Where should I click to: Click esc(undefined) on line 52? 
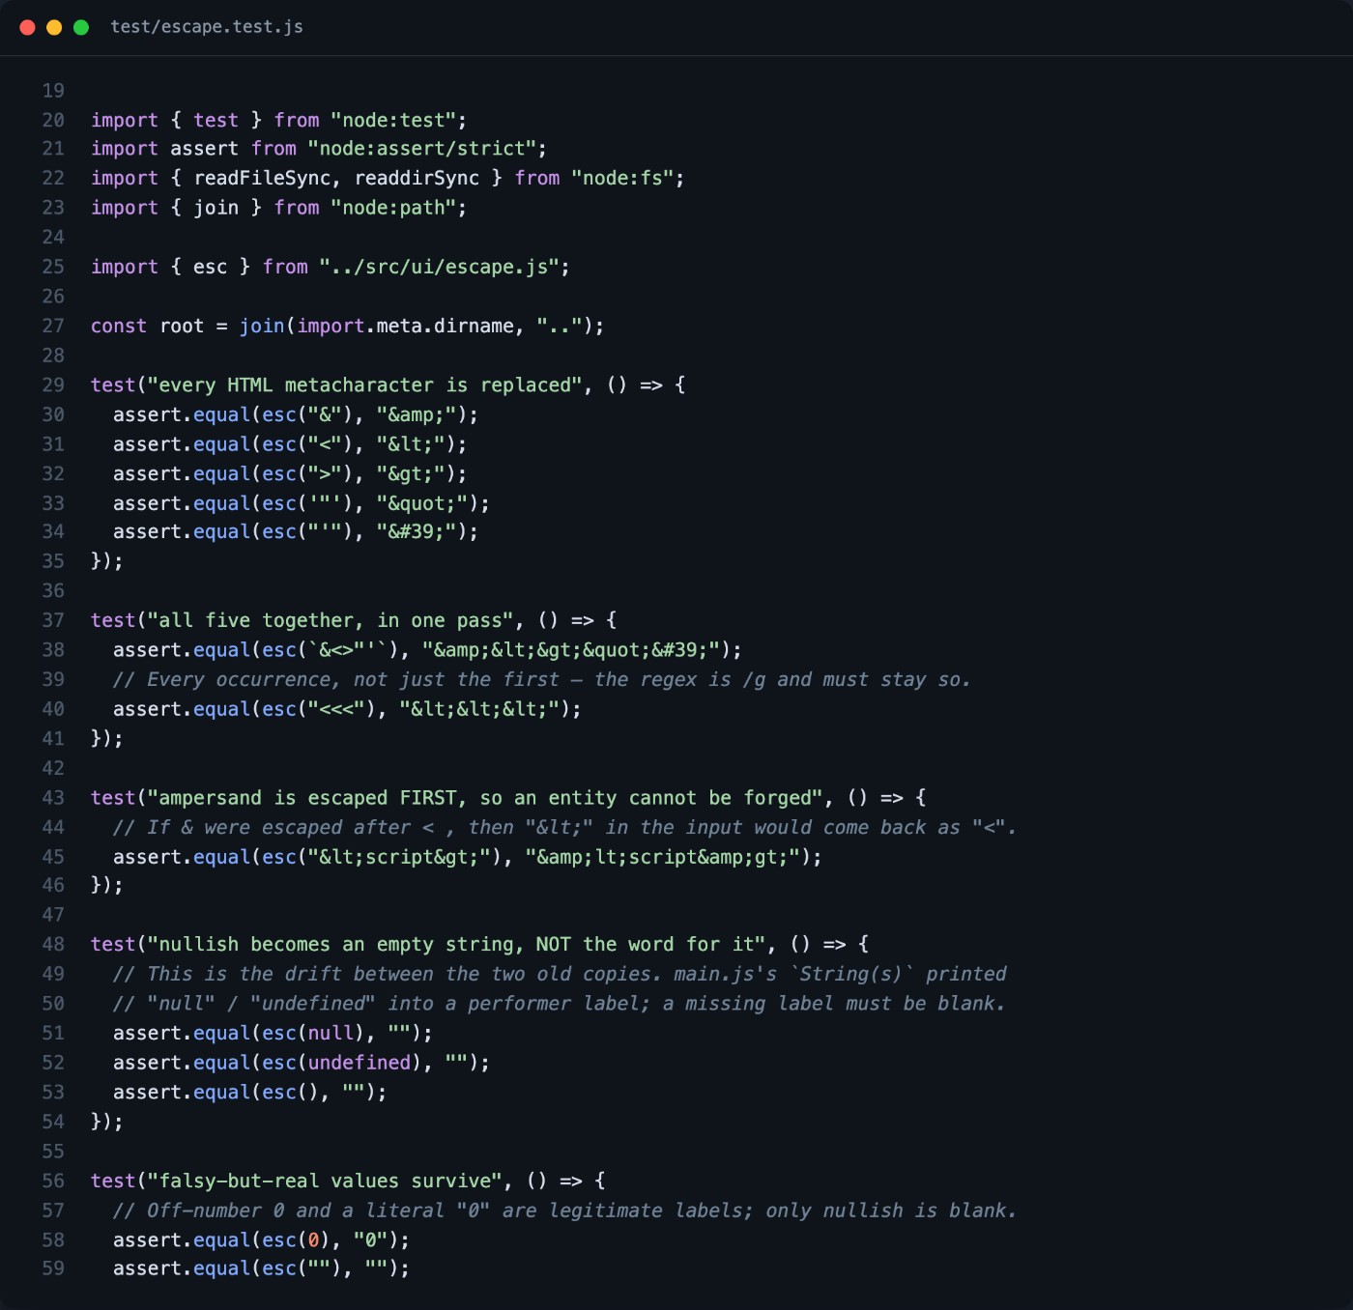pos(342,1063)
